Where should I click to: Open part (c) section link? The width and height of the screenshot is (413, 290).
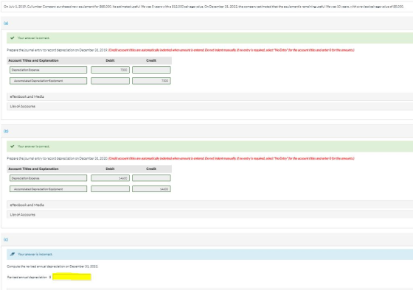point(6,239)
